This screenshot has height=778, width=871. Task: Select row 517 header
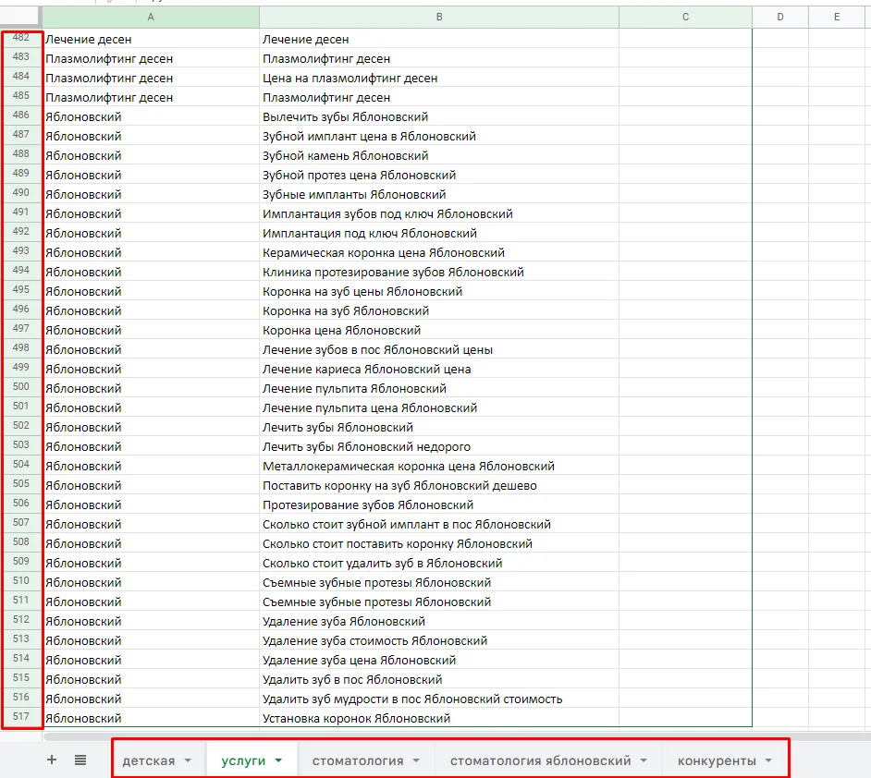click(21, 716)
